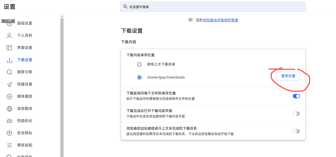Click the 基础设置 checkmark icon
336x157 pixels.
[9, 24]
